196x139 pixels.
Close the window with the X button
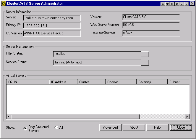point(192,4)
